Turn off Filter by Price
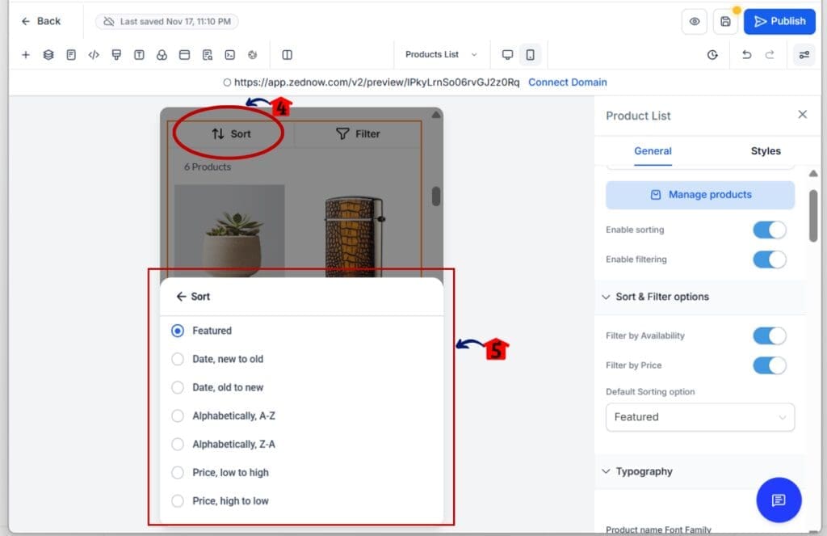This screenshot has width=827, height=536. 769,365
